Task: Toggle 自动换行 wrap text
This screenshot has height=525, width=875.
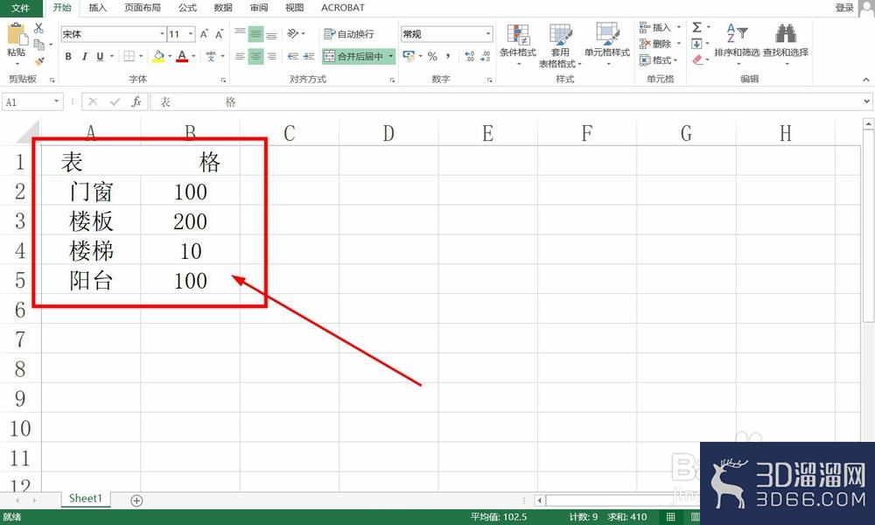Action: point(349,34)
